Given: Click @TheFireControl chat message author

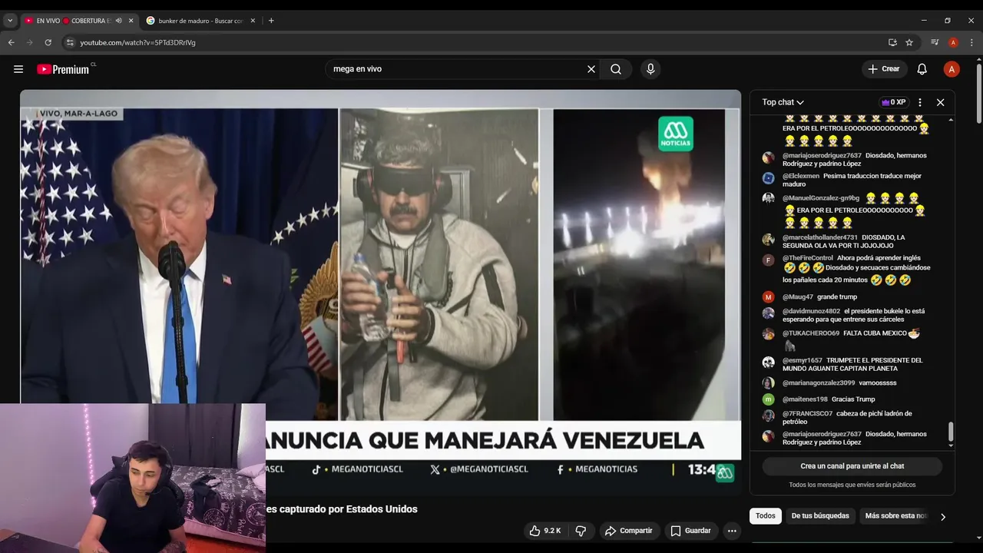Looking at the screenshot, I should pos(808,258).
